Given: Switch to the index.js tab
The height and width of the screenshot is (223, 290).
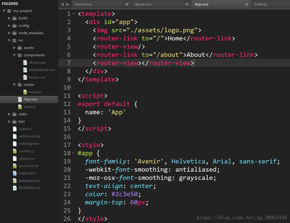Looking at the screenshot, I should pyautogui.click(x=260, y=4).
